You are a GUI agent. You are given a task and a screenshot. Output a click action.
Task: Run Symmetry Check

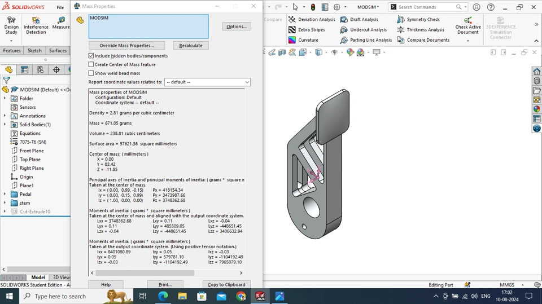[418, 20]
